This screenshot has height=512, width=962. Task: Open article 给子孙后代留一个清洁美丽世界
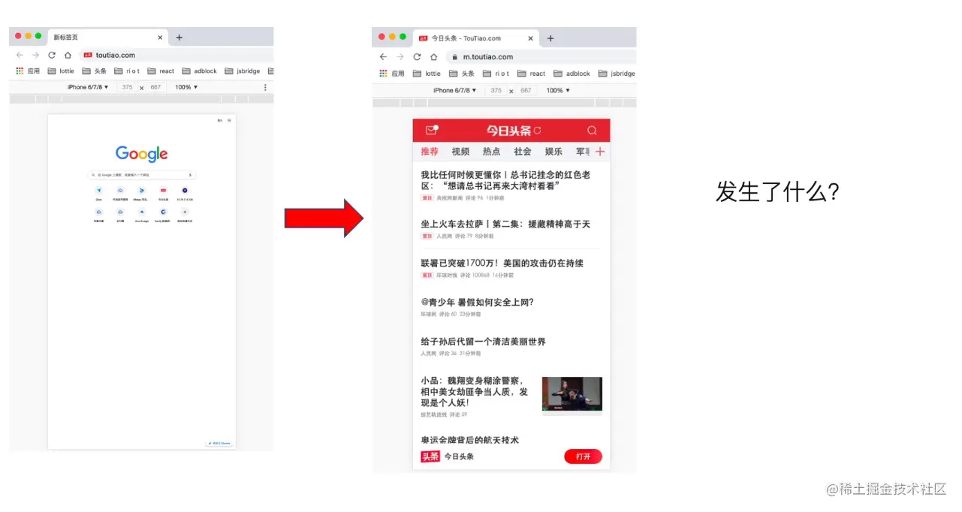pos(483,342)
